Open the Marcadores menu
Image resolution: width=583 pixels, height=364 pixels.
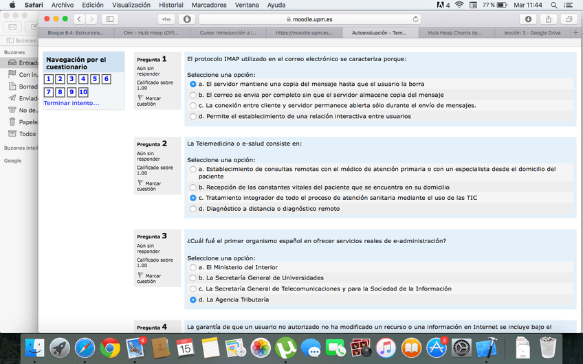209,5
